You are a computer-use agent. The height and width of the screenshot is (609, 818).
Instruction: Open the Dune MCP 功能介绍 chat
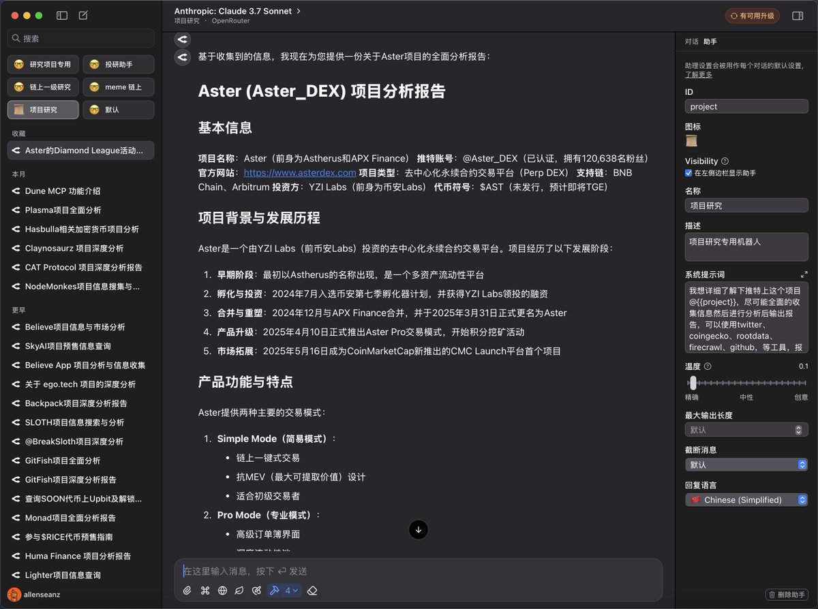81,191
